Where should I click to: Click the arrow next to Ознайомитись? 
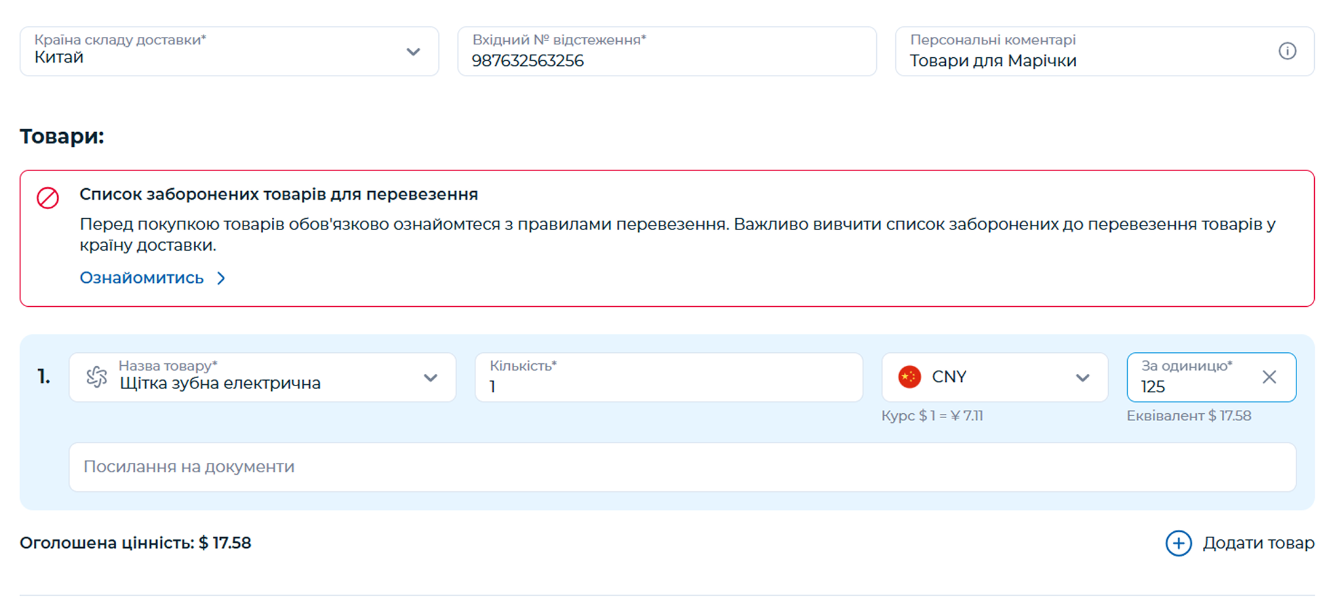(x=221, y=279)
